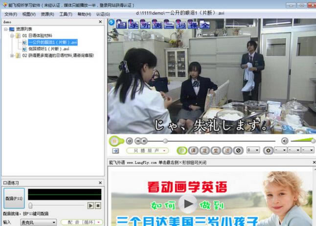The width and height of the screenshot is (316, 226).
Task: Open the gear settings icon
Action: [x=268, y=150]
